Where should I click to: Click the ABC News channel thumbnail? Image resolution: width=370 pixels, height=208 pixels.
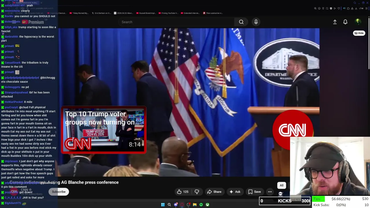click(280, 194)
